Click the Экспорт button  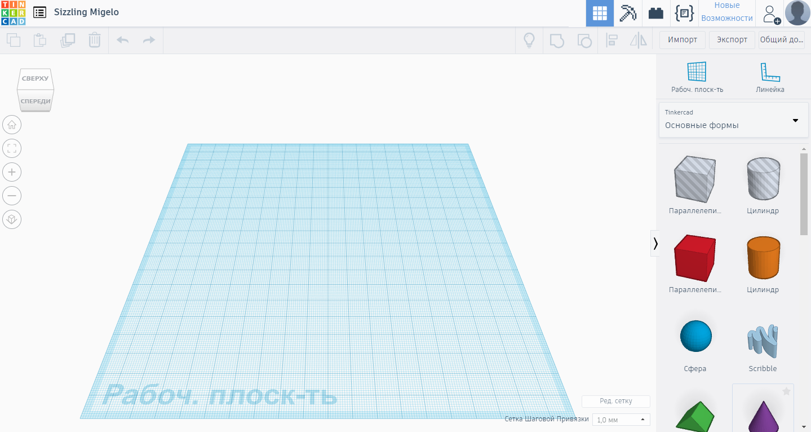point(731,39)
